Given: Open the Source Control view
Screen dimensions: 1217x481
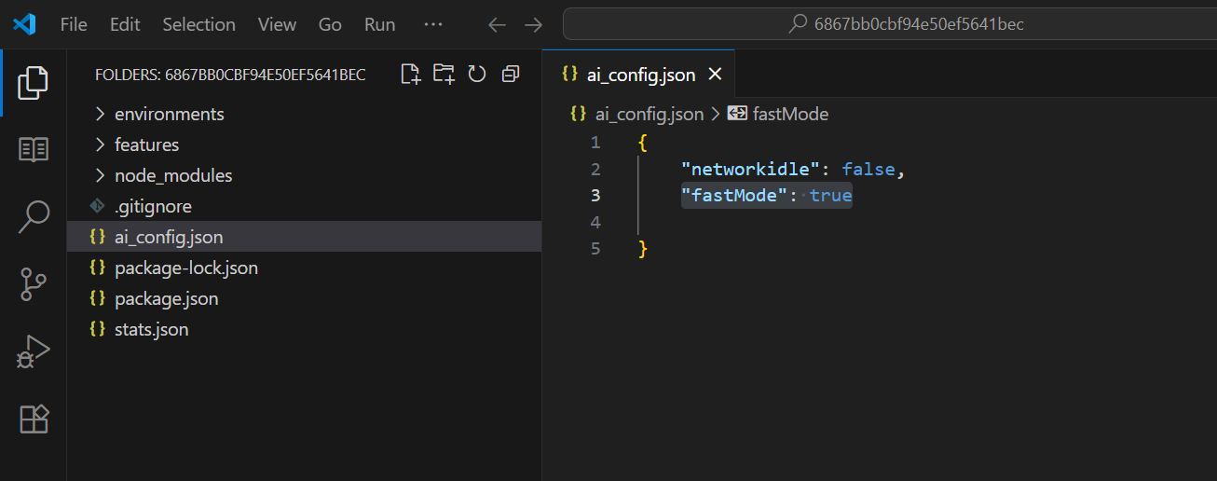Looking at the screenshot, I should 34,284.
